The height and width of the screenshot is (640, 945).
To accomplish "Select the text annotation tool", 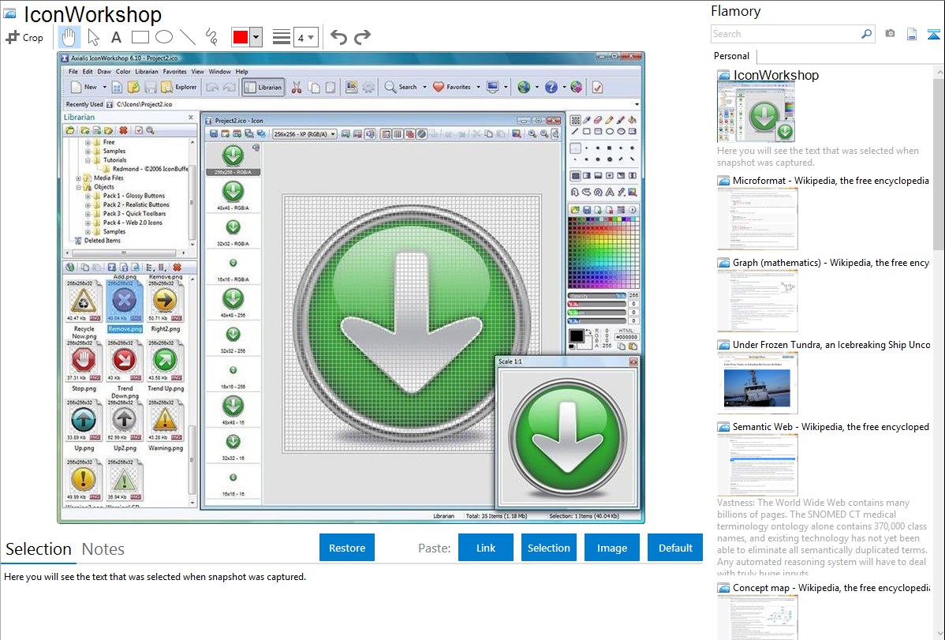I will [x=116, y=37].
